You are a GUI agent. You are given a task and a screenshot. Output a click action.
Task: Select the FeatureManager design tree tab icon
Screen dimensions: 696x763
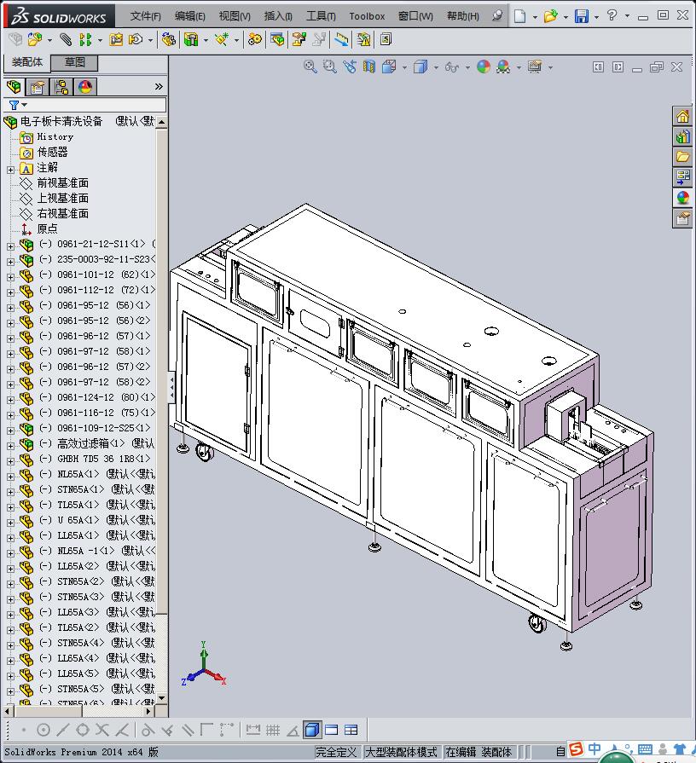tap(14, 87)
